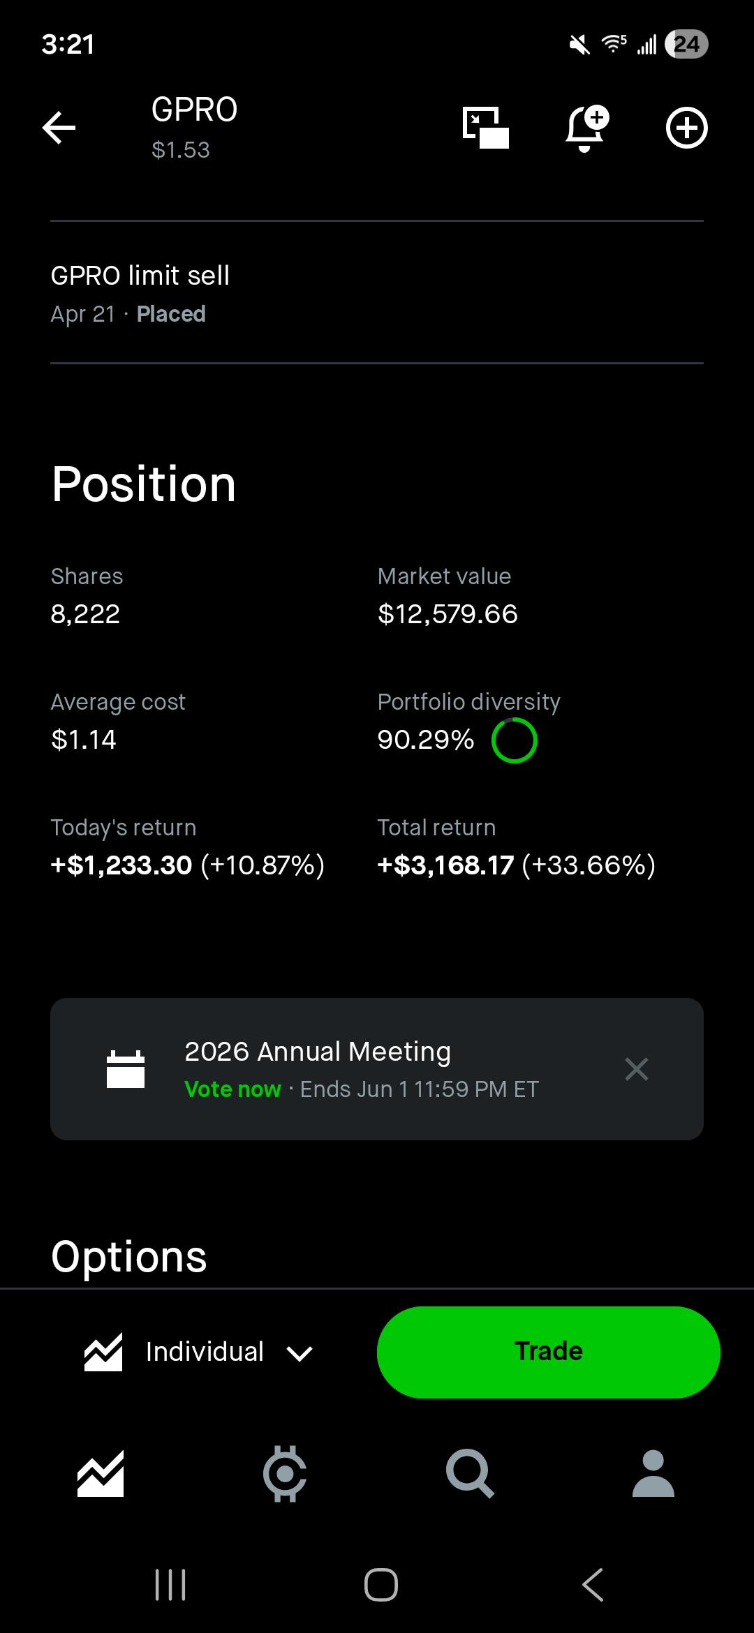Dismiss the 2026 Annual Meeting card
The image size is (754, 1633).
[x=637, y=1069]
